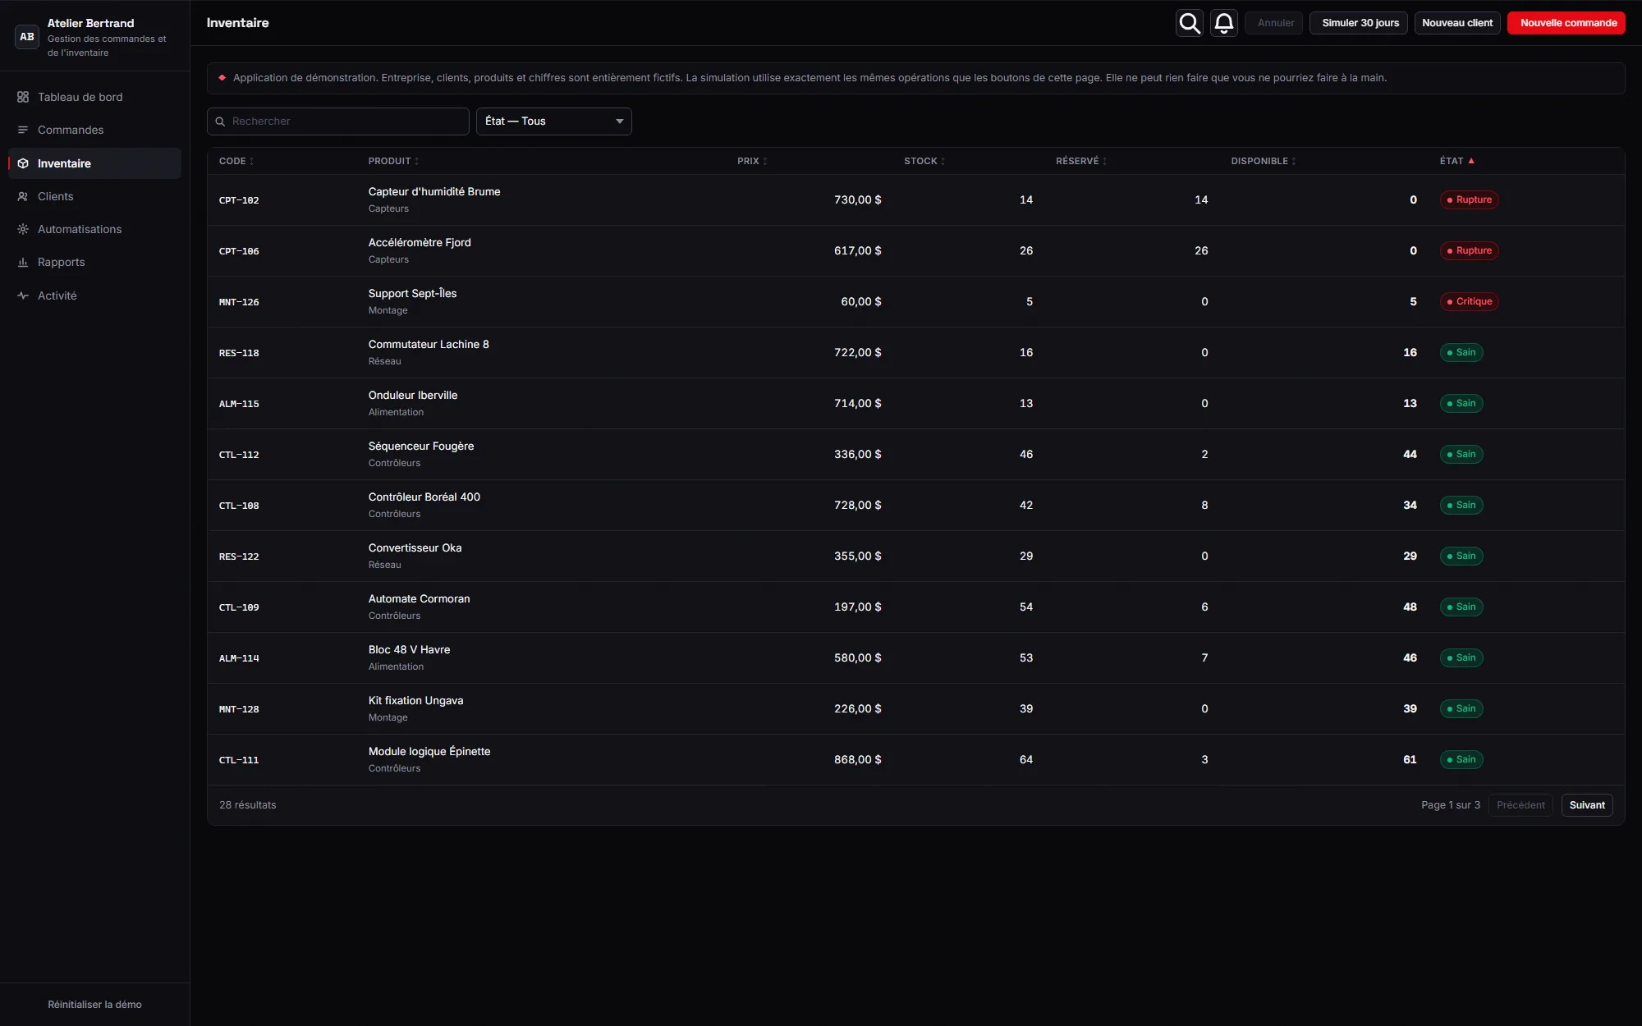Open the Onduleur Iberville row
This screenshot has height=1026, width=1642.
[x=915, y=404]
